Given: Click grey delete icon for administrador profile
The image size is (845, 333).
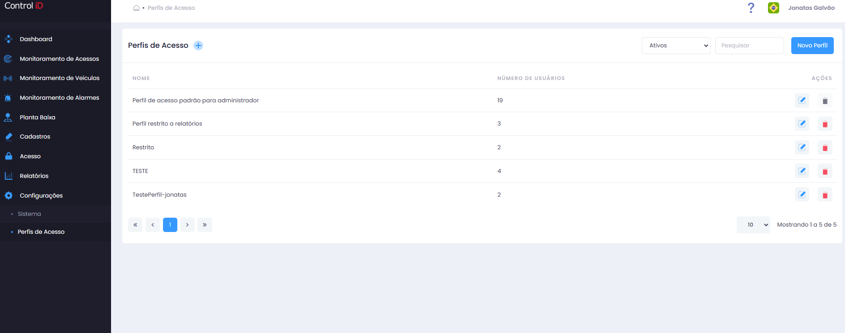Looking at the screenshot, I should (824, 101).
